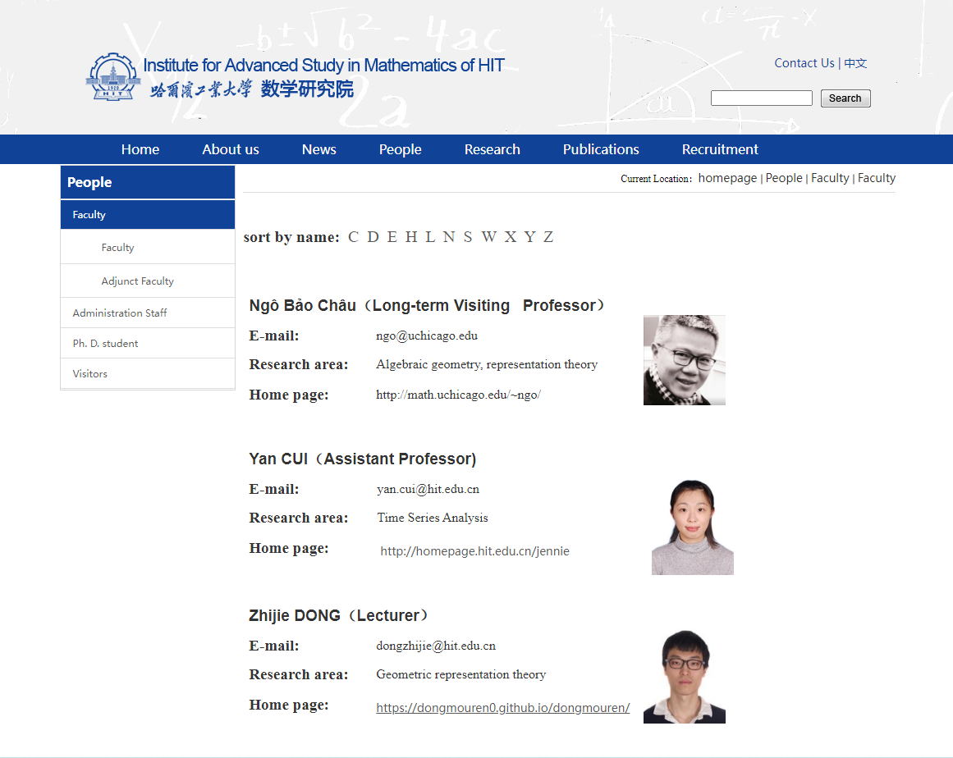This screenshot has height=758, width=953.
Task: Go to the News section
Action: [x=318, y=149]
